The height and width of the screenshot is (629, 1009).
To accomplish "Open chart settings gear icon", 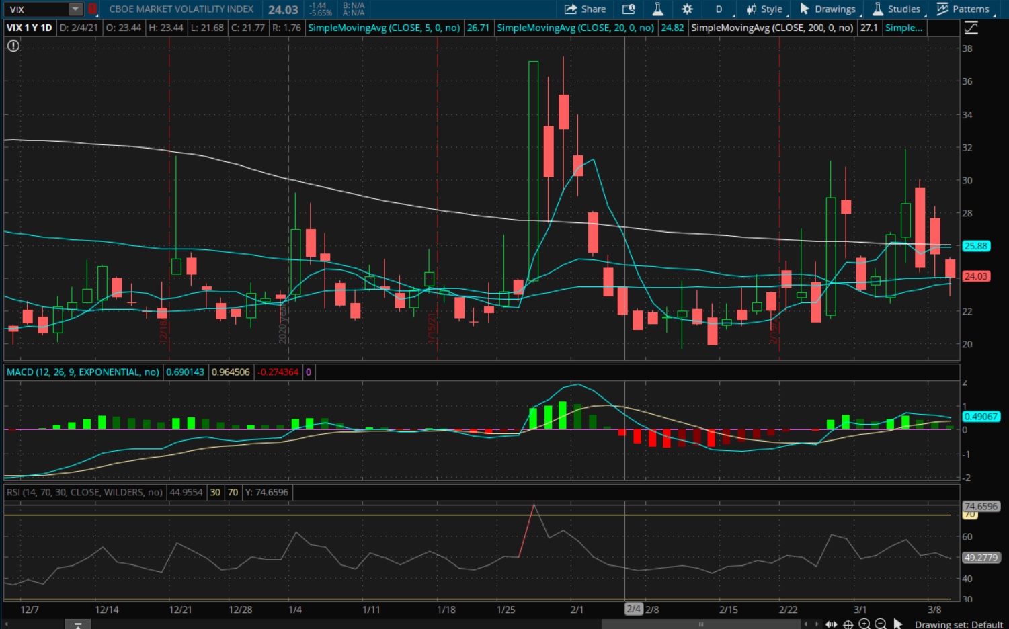I will coord(687,9).
